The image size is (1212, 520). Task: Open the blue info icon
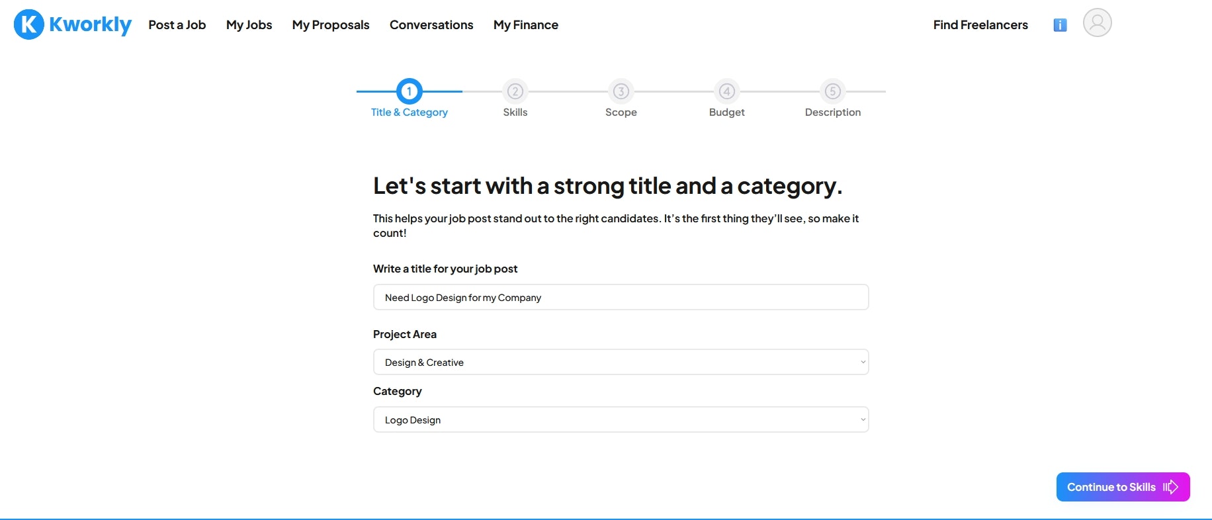point(1060,25)
